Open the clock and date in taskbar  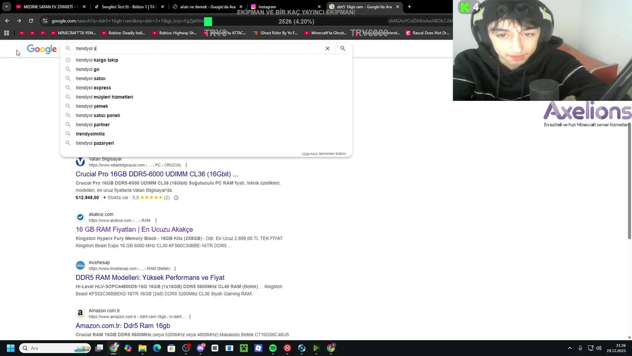(617, 348)
